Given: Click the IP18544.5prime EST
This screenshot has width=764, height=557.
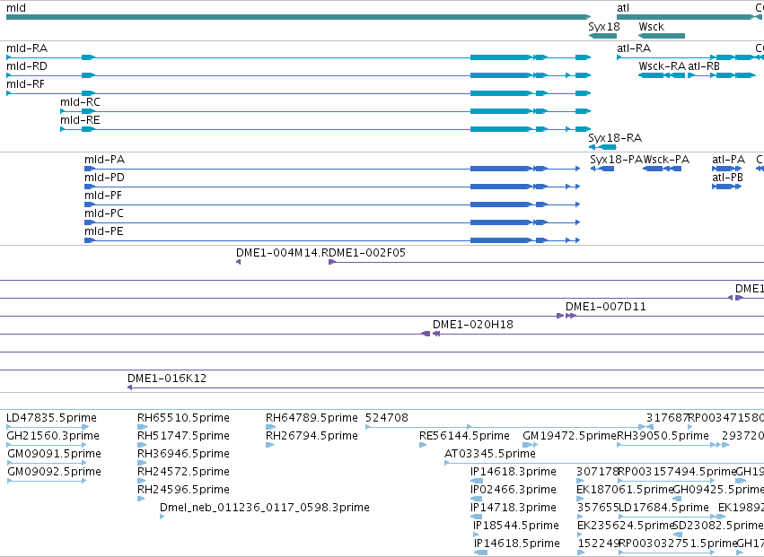Looking at the screenshot, I should tap(476, 535).
